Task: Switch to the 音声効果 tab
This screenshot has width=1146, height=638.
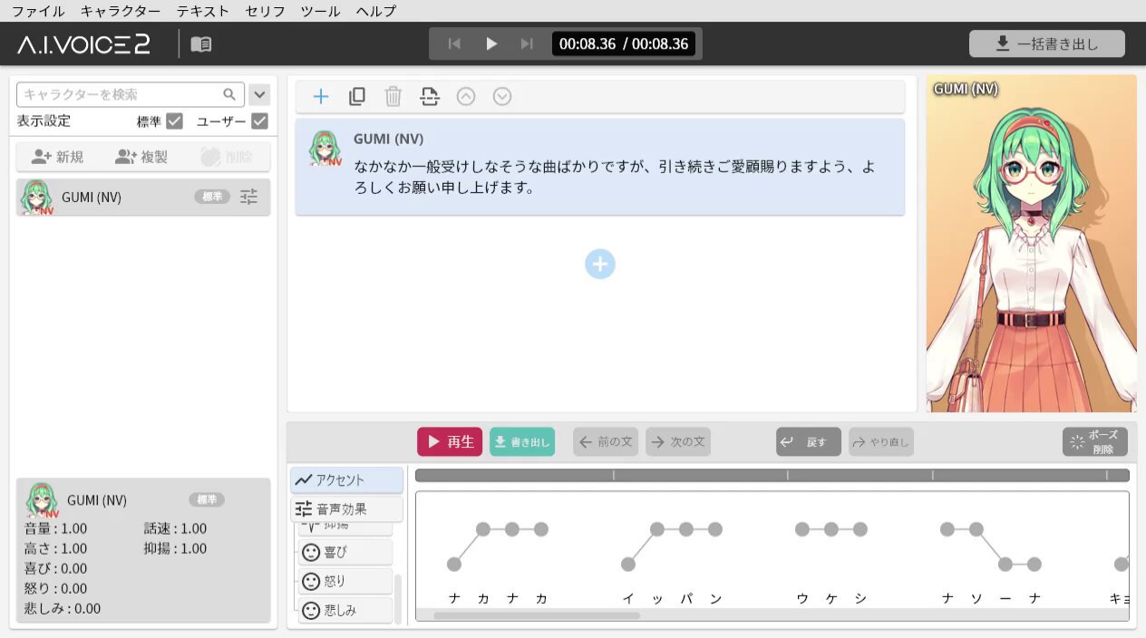Action: (x=346, y=509)
